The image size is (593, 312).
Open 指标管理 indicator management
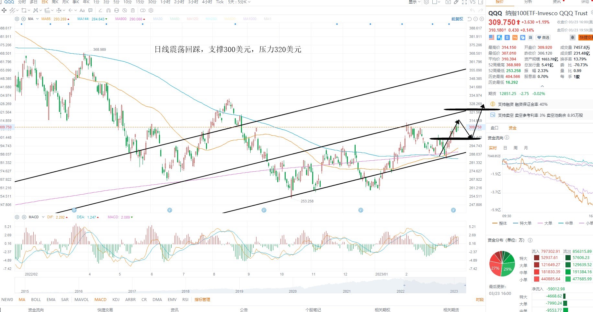point(202,299)
